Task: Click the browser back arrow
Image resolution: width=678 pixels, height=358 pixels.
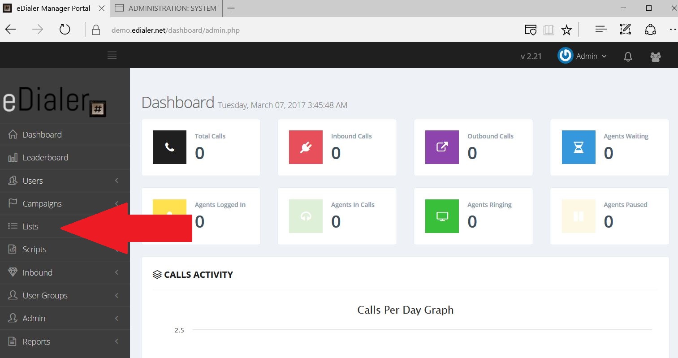Action: coord(11,30)
